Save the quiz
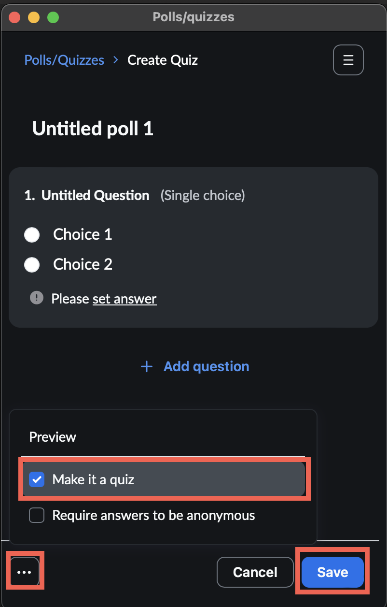The width and height of the screenshot is (387, 607). pos(332,572)
